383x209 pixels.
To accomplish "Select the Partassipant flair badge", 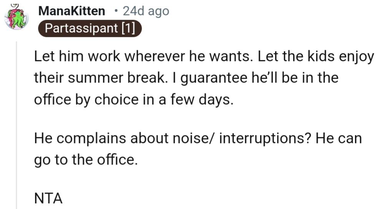I will point(90,28).
